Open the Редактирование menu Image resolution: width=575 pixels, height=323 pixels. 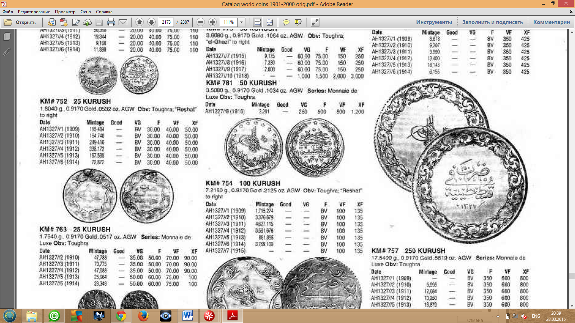point(34,12)
